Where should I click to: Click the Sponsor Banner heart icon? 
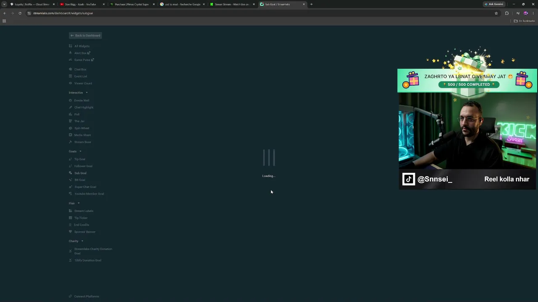coord(71,232)
